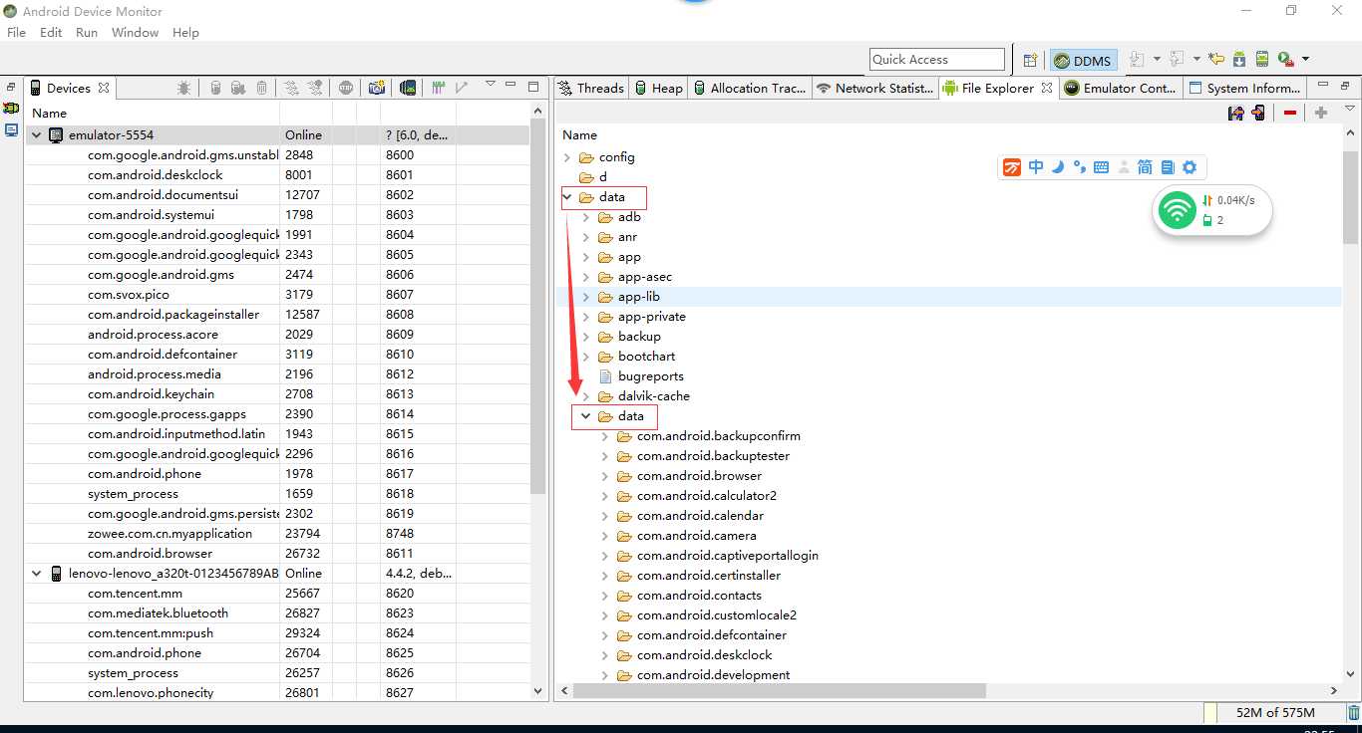Expand the app-lib folder arrow
The image size is (1362, 733).
tap(586, 297)
